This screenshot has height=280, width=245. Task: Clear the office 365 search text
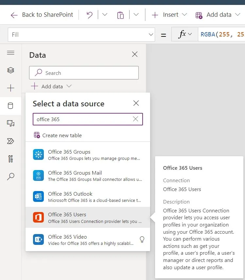click(x=135, y=119)
